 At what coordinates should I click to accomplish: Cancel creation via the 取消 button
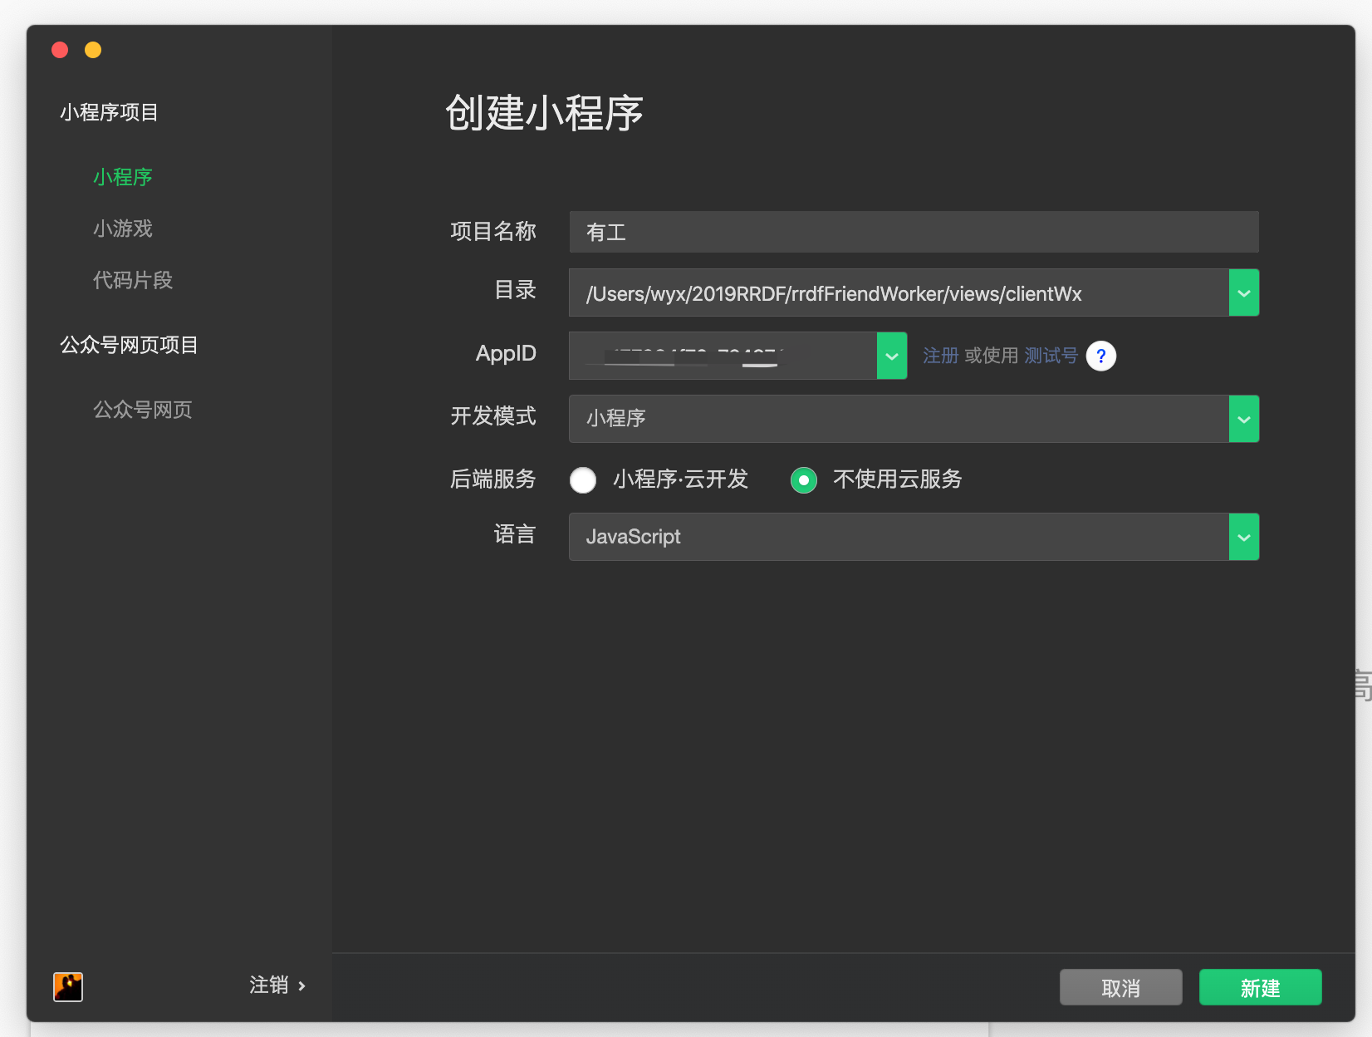tap(1120, 987)
